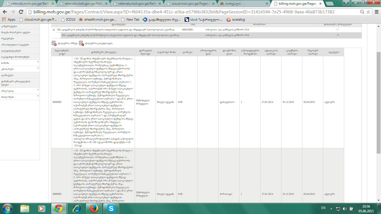This screenshot has width=381, height=214.
Task: Open the Chrome menu hamburger icon
Action: (x=376, y=12)
